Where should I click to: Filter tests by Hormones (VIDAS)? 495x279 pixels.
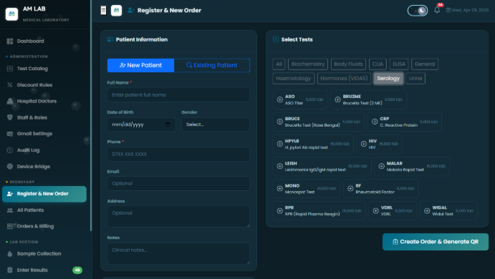pyautogui.click(x=344, y=79)
